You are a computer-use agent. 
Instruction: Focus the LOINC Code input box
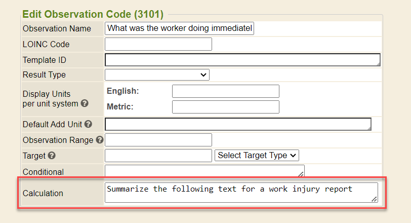[158, 44]
